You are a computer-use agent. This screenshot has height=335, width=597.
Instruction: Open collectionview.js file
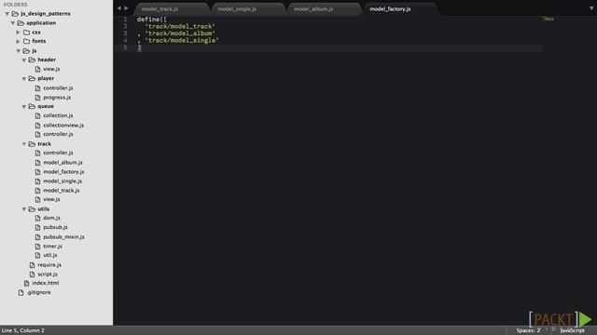[63, 126]
